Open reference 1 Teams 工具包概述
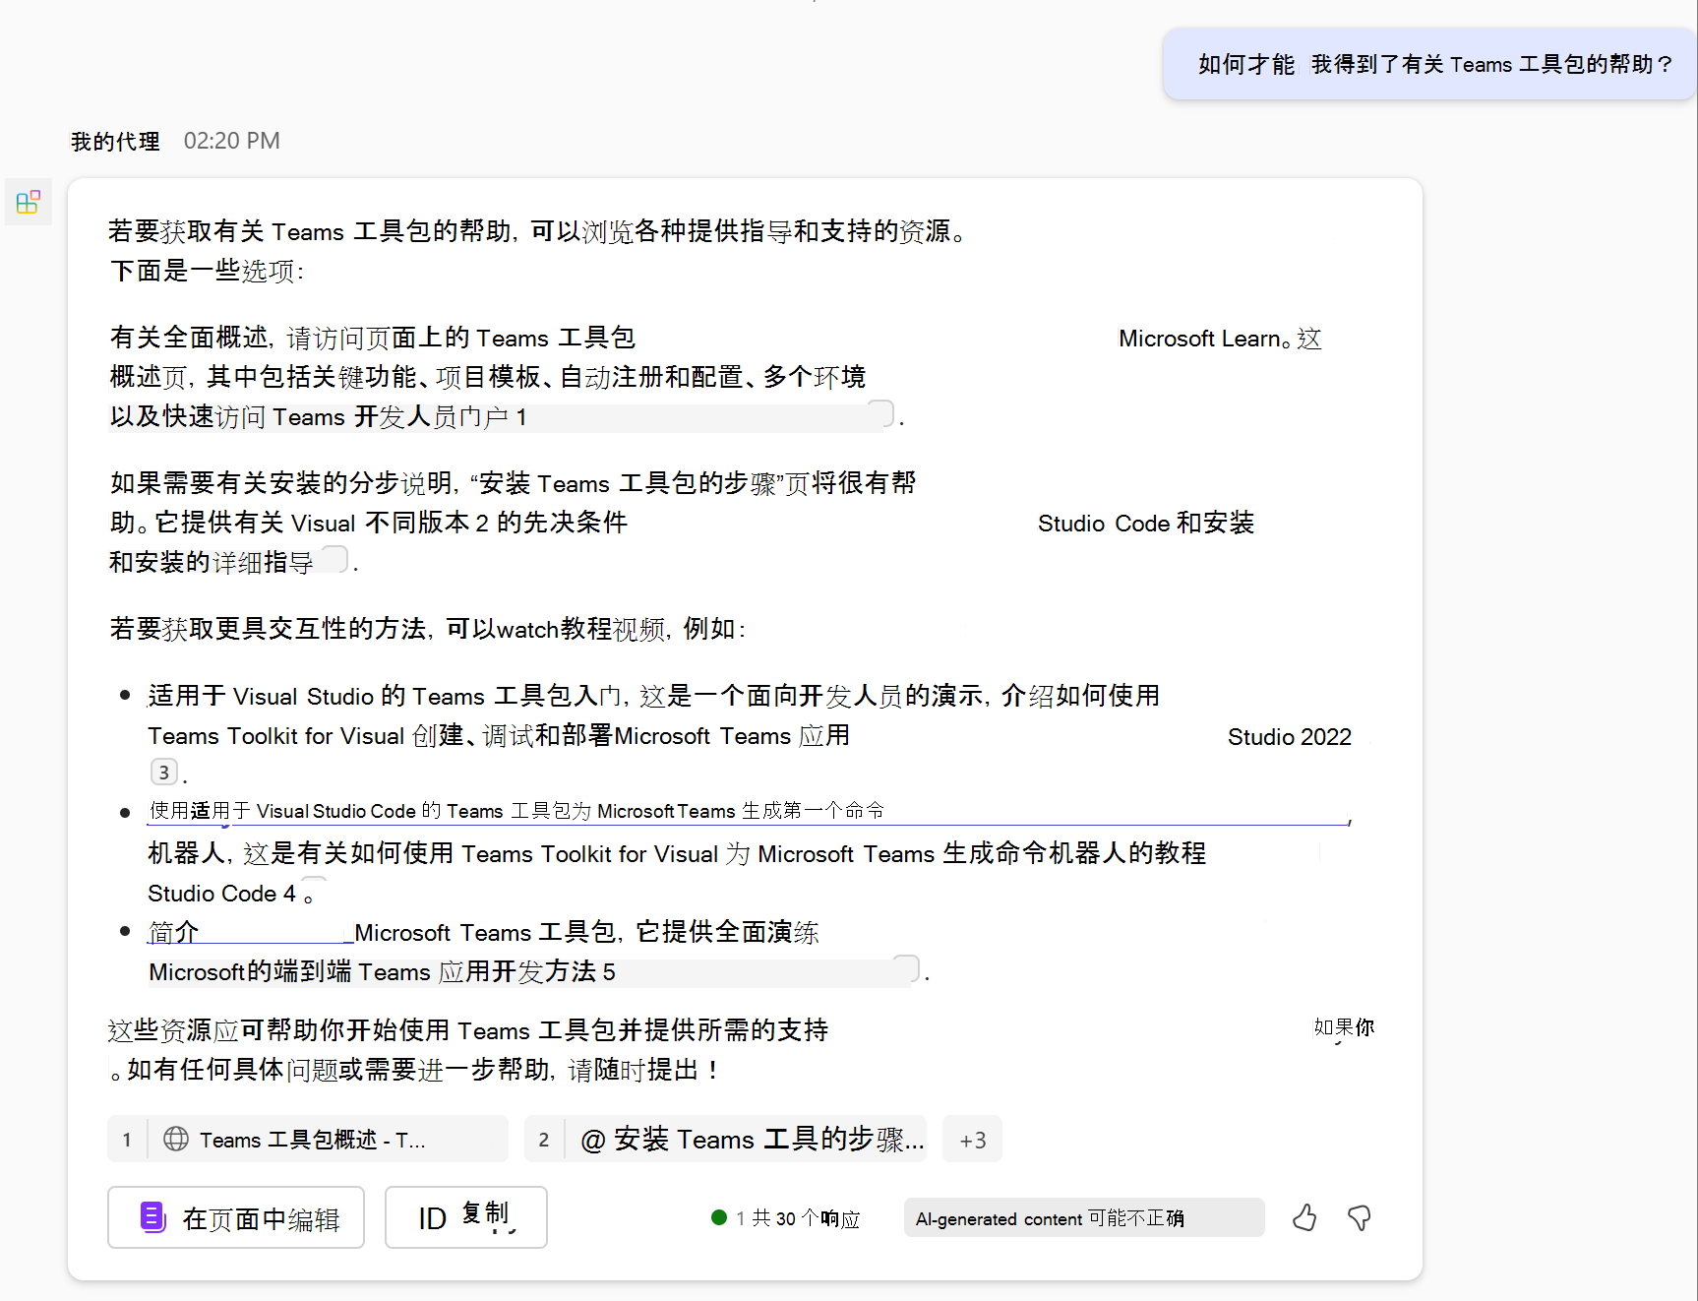 308,1139
